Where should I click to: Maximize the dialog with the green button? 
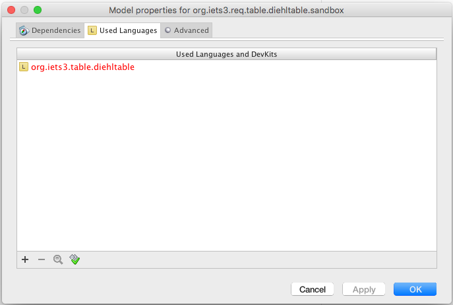(x=37, y=10)
